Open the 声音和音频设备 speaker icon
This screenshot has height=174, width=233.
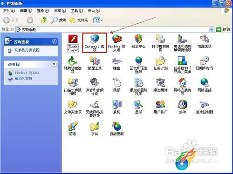95,87
